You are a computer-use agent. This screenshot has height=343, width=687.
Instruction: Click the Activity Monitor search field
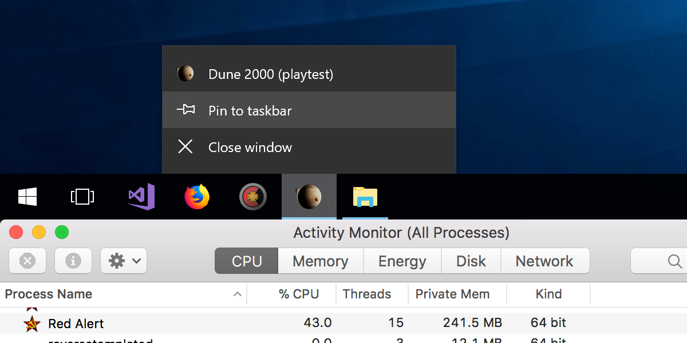point(659,261)
